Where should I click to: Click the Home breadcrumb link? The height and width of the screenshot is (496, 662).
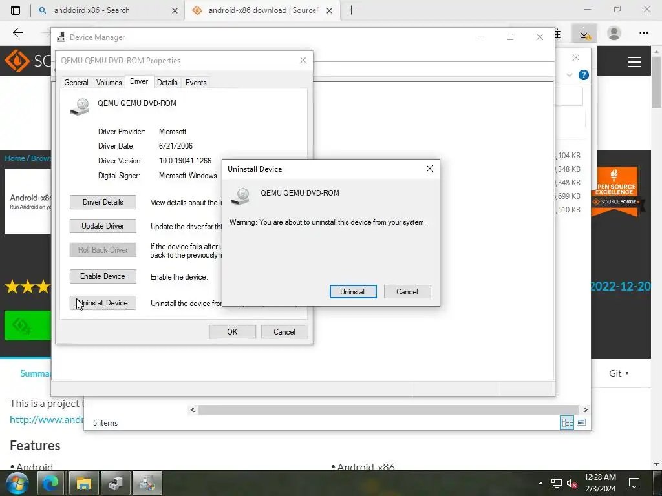click(x=15, y=158)
